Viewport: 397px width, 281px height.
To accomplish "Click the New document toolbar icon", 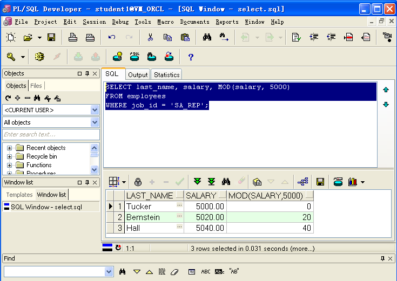I will [x=11, y=37].
